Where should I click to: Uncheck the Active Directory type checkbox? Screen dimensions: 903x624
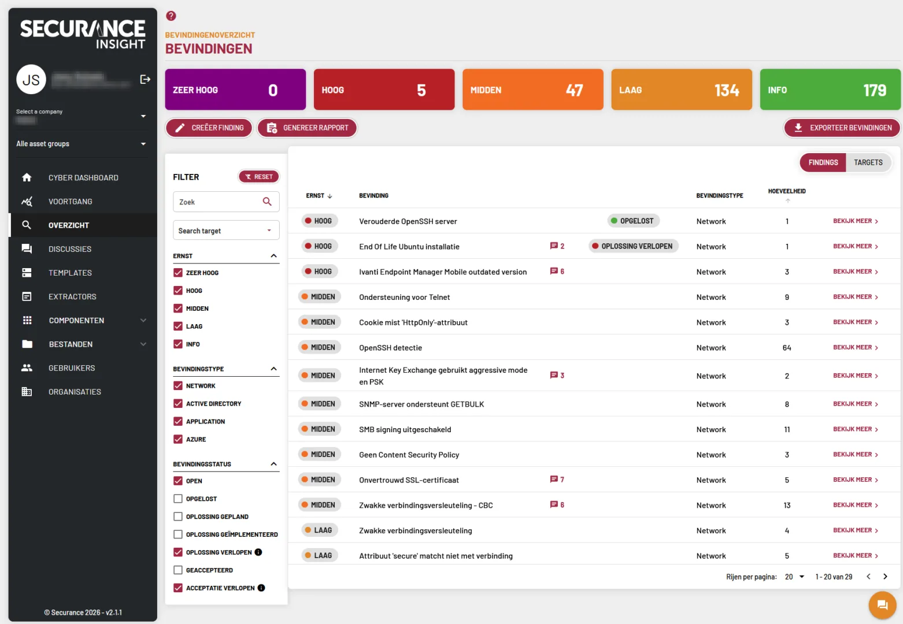(178, 404)
